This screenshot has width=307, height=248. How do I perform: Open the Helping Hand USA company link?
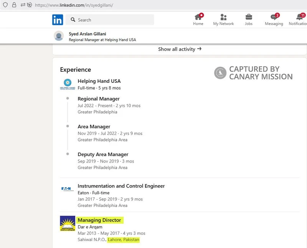[x=99, y=81]
